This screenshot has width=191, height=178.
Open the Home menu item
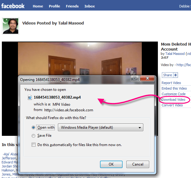(x=38, y=6)
